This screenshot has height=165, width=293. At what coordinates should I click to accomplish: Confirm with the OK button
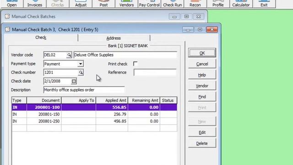pyautogui.click(x=202, y=53)
